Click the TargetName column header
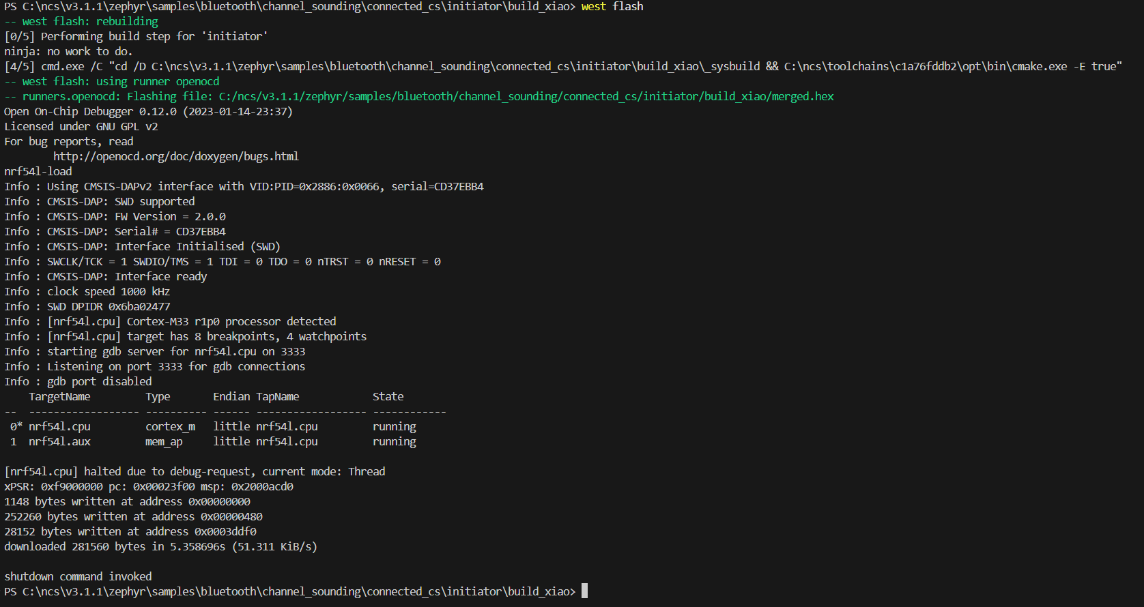Screen dimensions: 1144x607 (59, 396)
